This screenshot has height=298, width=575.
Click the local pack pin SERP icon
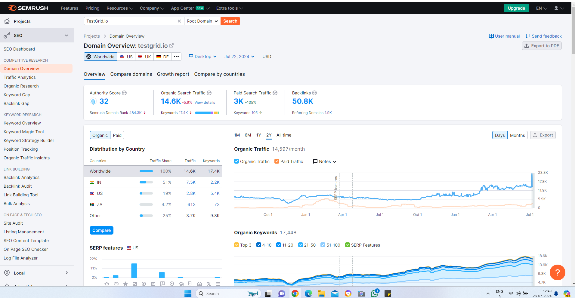click(172, 284)
